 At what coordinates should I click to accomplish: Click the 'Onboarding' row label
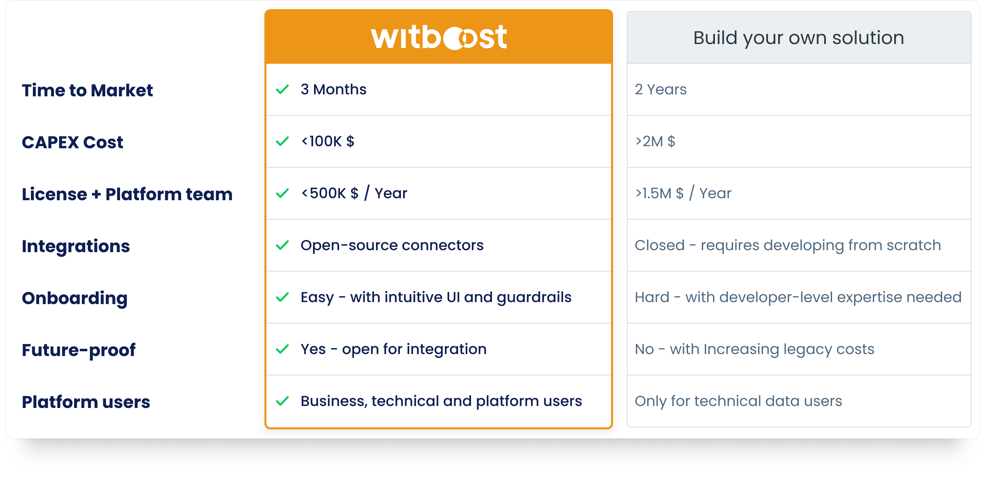pos(75,298)
